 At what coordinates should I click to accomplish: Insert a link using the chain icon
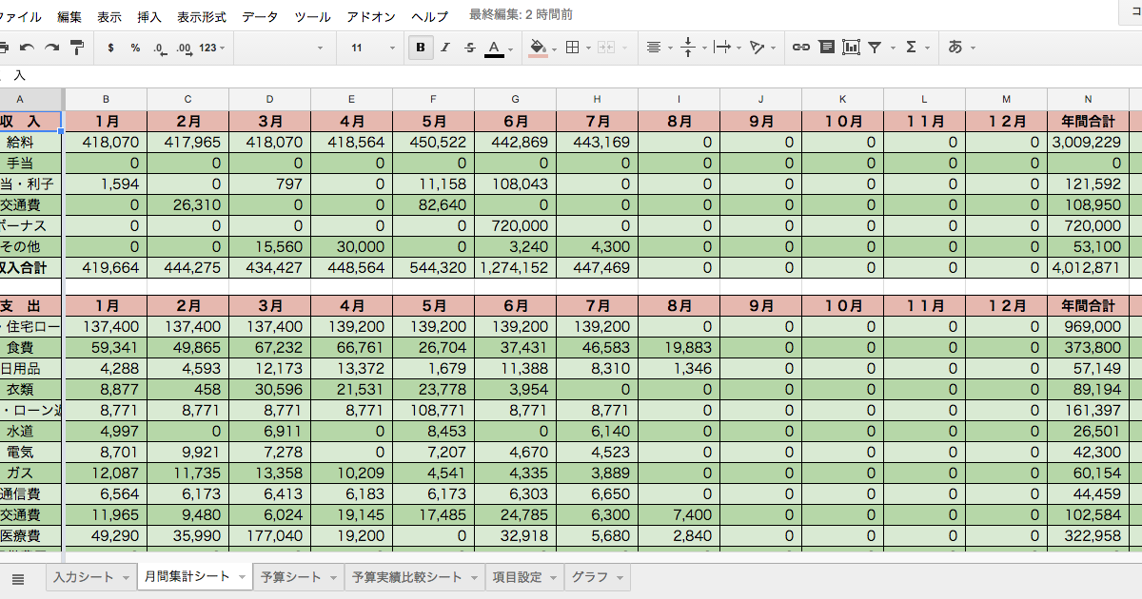click(801, 48)
